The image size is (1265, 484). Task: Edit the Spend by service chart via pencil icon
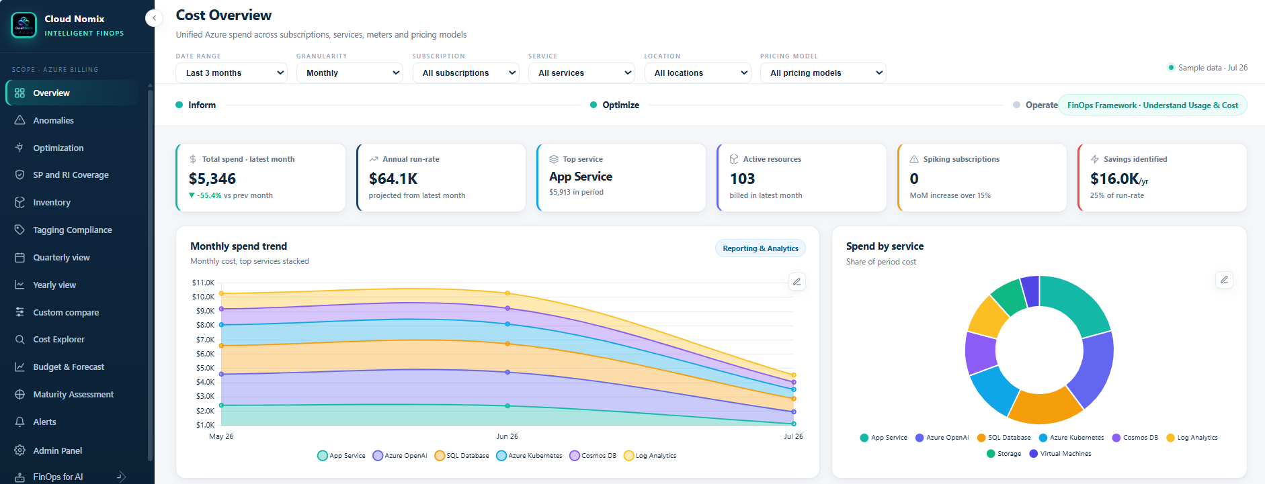(x=1224, y=279)
